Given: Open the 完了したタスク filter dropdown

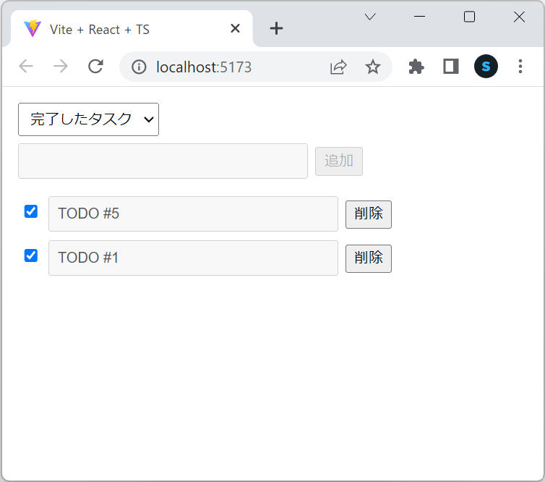Looking at the screenshot, I should click(89, 119).
